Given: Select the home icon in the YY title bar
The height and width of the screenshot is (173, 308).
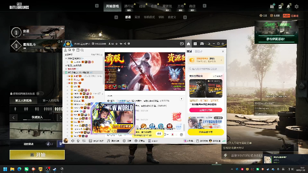Looking at the screenshot, I should point(188,44).
